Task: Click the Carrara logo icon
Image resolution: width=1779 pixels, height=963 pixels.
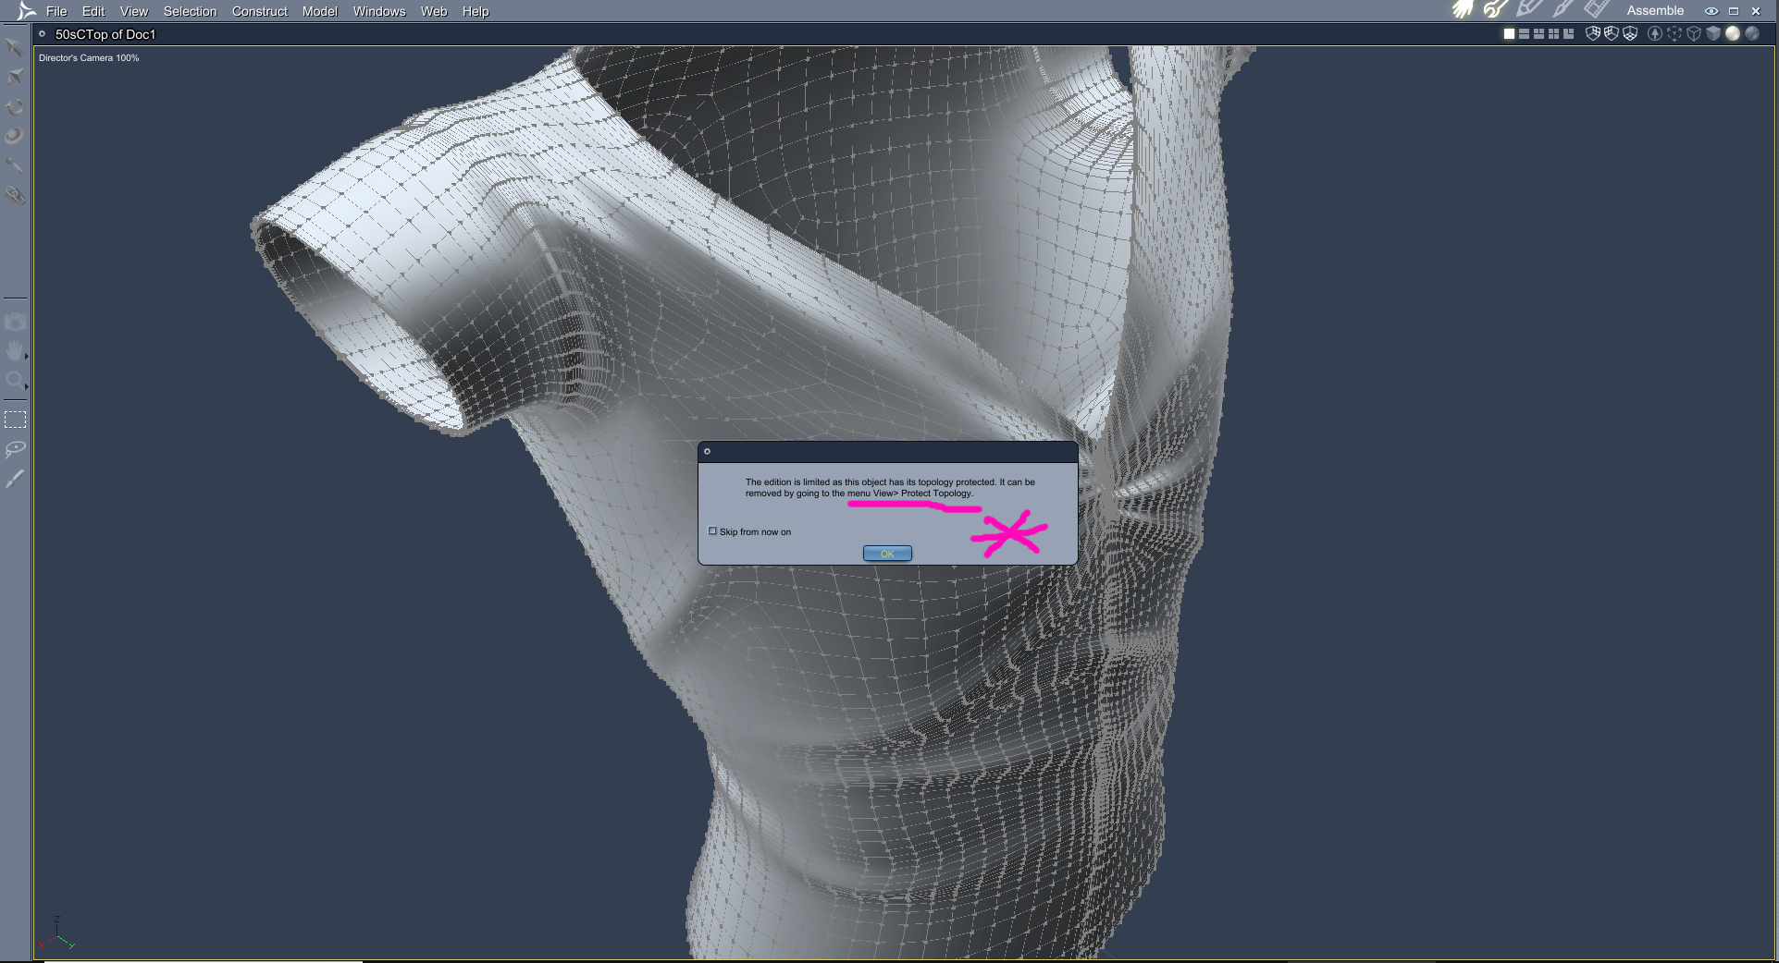Action: coord(27,11)
